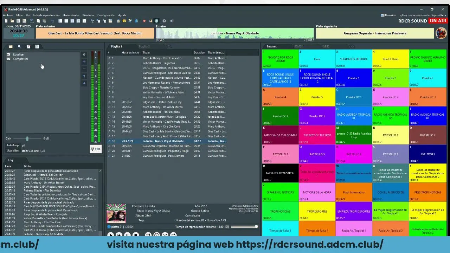This screenshot has height=253, width=450.
Task: Toggle the Compressor checkbox
Action: pos(8,59)
